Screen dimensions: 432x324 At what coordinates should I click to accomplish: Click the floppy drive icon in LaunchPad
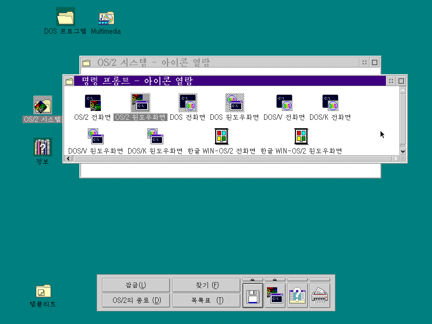point(253,296)
